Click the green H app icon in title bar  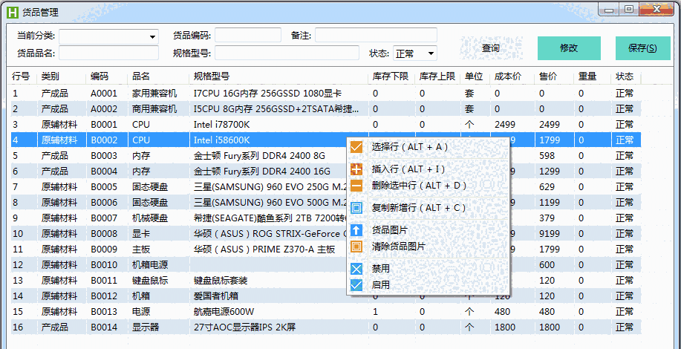(x=13, y=12)
